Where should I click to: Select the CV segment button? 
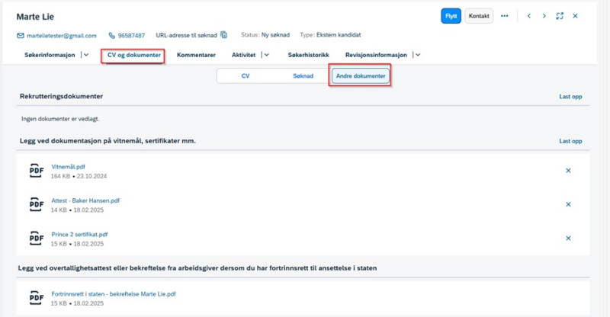(246, 76)
